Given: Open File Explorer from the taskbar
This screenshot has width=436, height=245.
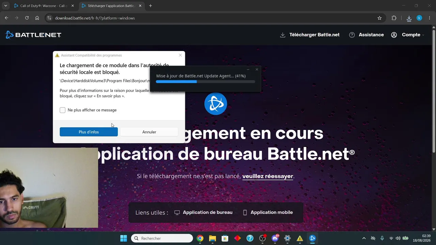Looking at the screenshot, I should 212,238.
